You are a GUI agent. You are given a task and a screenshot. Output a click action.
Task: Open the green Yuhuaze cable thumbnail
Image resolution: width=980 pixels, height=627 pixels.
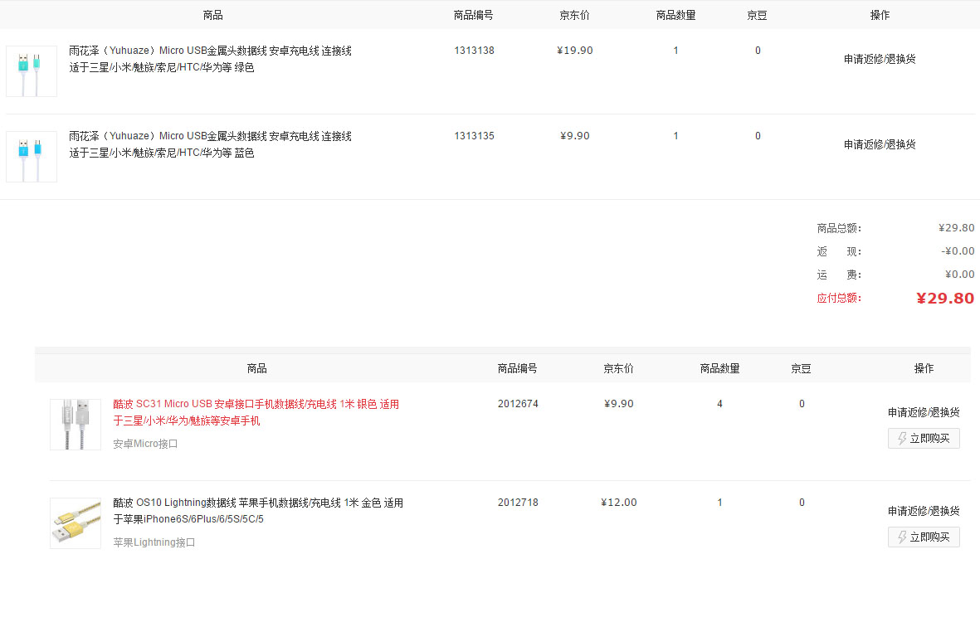(32, 71)
